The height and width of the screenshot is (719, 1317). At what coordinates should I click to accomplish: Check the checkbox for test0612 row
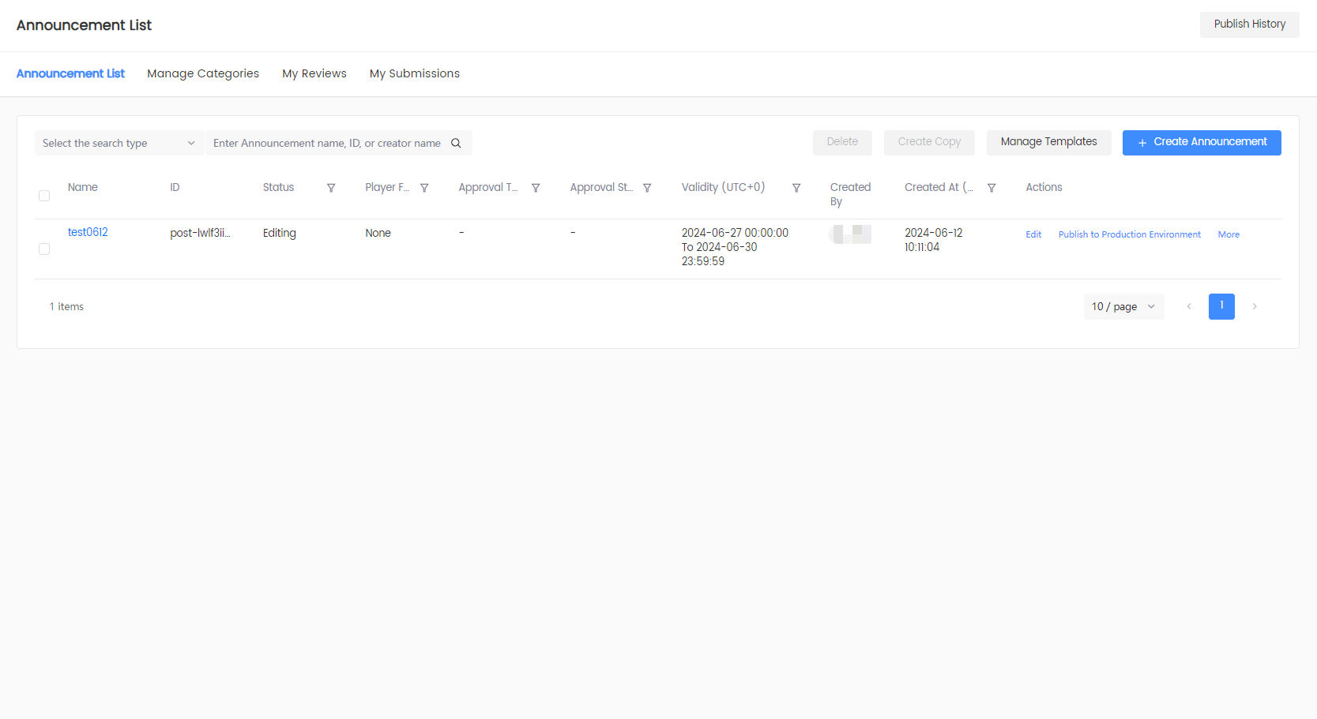click(44, 249)
